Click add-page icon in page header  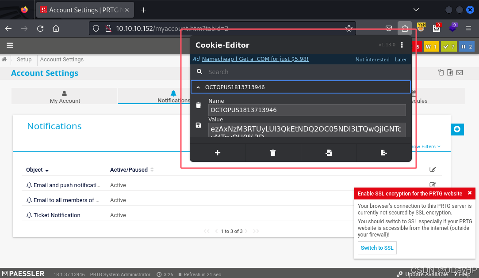tap(450, 72)
